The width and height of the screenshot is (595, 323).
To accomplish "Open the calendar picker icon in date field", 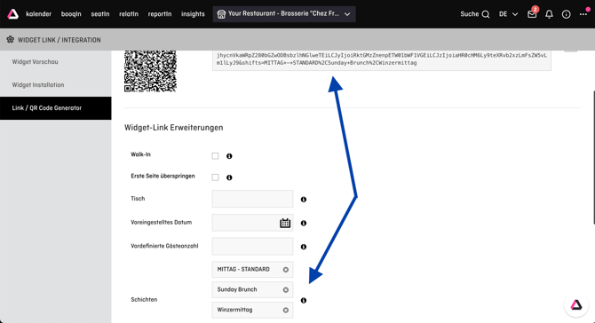I will pos(285,223).
